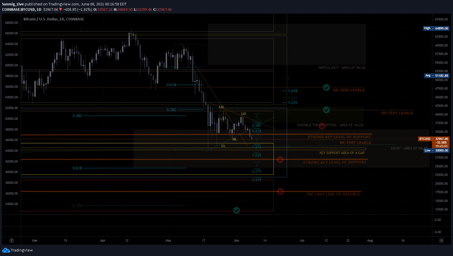453x256 pixels.
Task: Click 67500.00 on the right price scale
Action: (441, 19)
